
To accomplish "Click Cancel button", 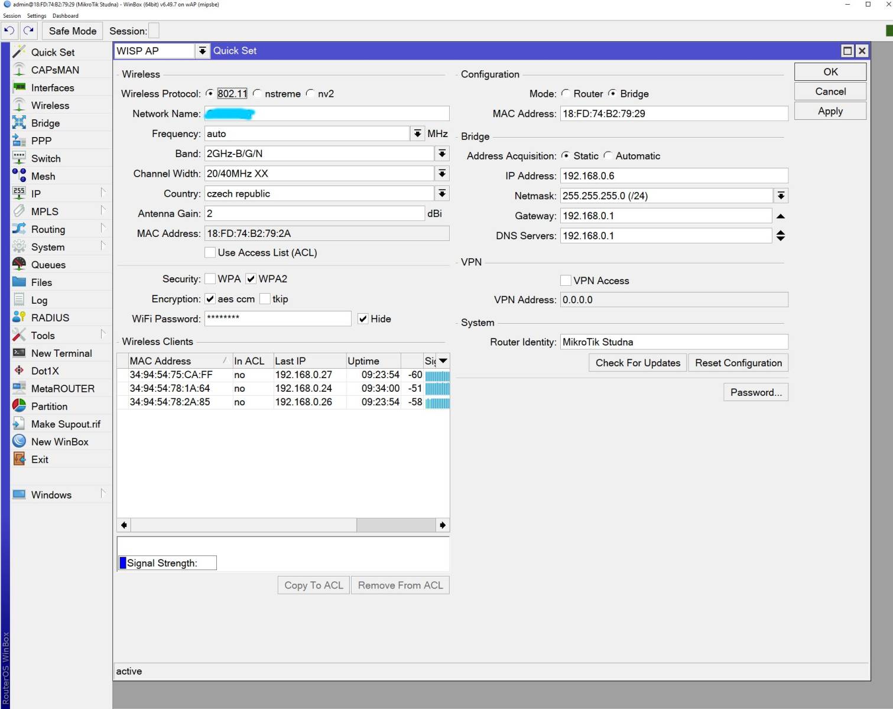I will (830, 92).
